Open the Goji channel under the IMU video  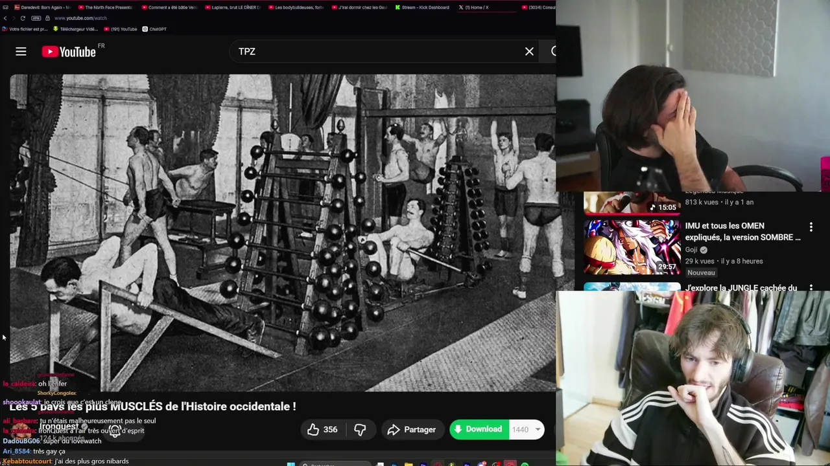pyautogui.click(x=691, y=250)
